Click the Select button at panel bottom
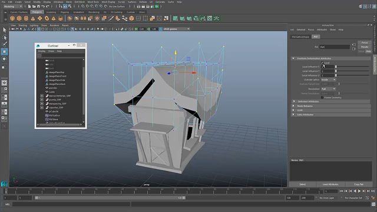 (x=302, y=184)
